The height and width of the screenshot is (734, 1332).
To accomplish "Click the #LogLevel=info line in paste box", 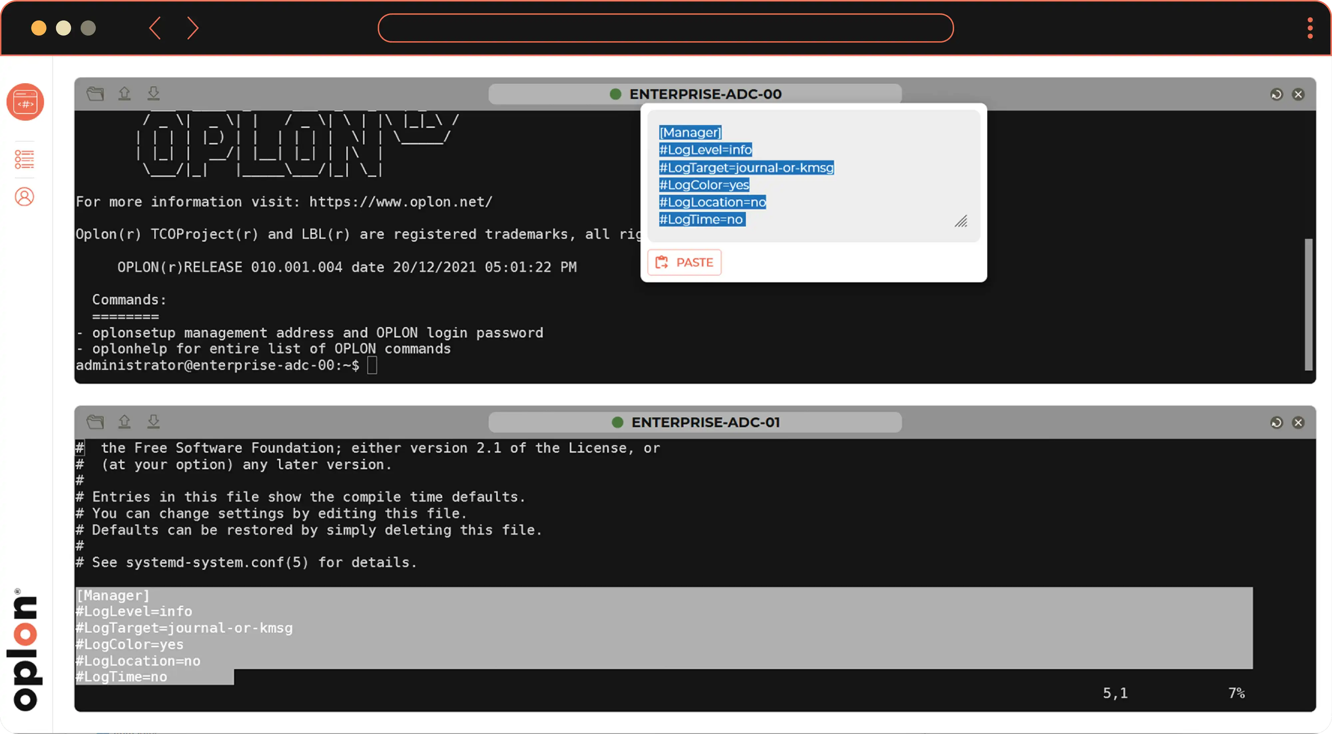I will coord(705,150).
